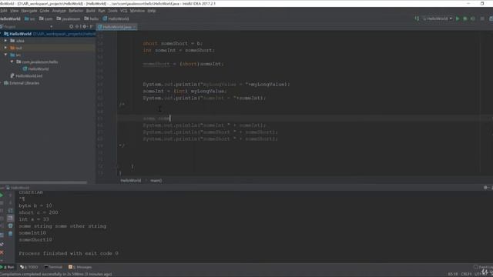
Task: Click the javalesson breadcrumb in the navigation bar
Action: pyautogui.click(x=69, y=18)
